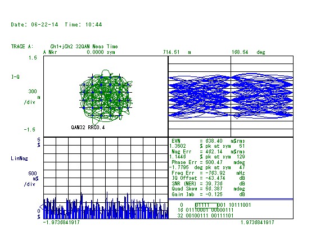
Task: Click the triangle marker beside the LinMag plot
Action: pyautogui.click(x=42, y=207)
